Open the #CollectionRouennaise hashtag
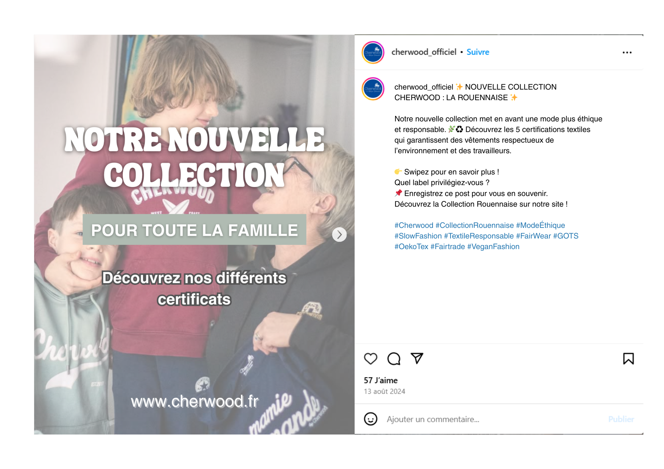Screen dimensions: 664x469 pyautogui.click(x=474, y=225)
